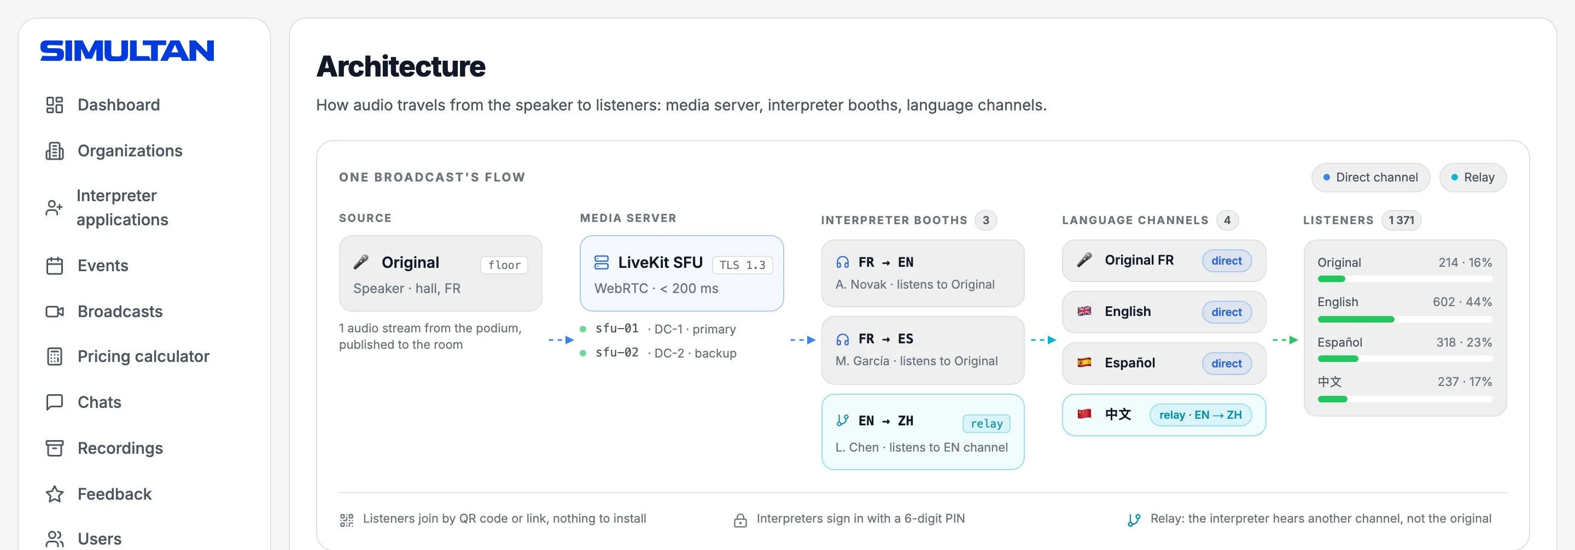Screen dimensions: 1575x550
Task: Select the LiveKit SFU media server card
Action: point(682,273)
